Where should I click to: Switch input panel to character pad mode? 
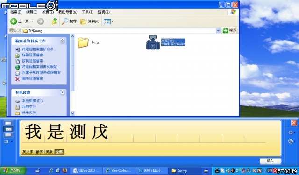pyautogui.click(x=8, y=129)
